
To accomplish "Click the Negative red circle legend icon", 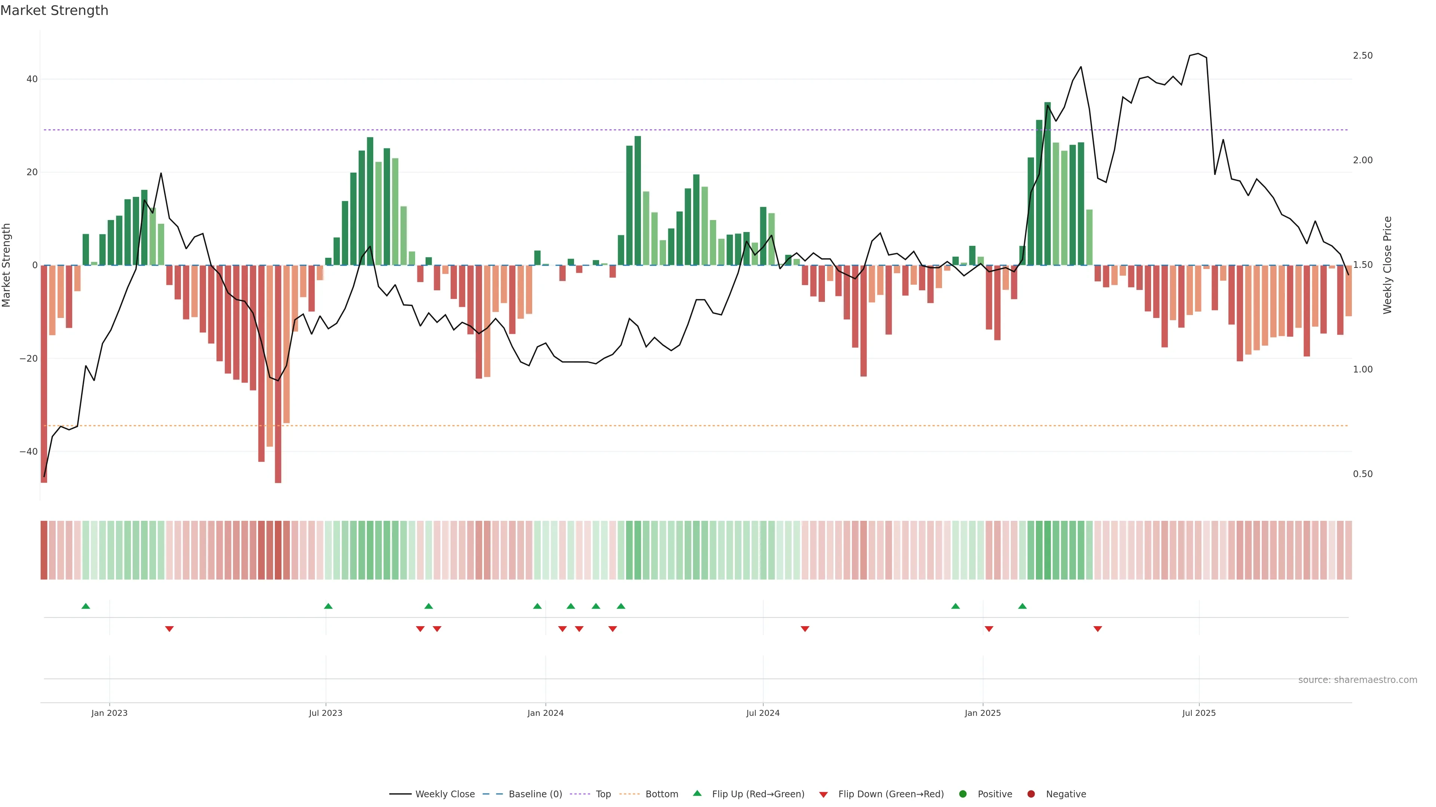I will 1031,794.
